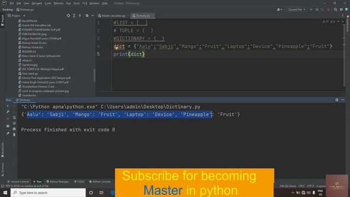Switch to Master calculator.py editor tab
Image resolution: width=350 pixels, height=197 pixels.
(113, 16)
